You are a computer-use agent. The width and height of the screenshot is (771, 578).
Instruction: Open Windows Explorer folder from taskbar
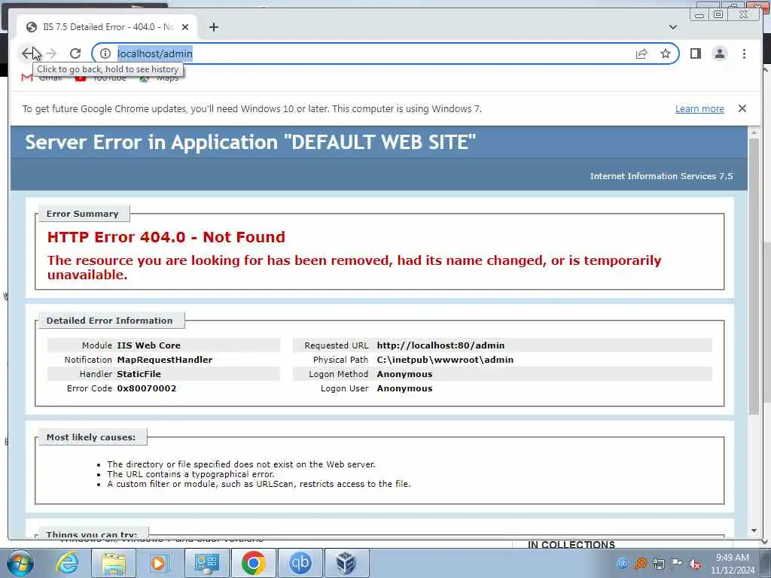[x=114, y=563]
